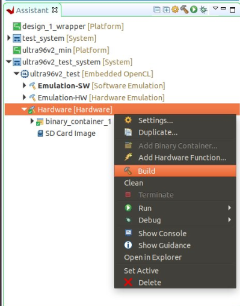The width and height of the screenshot is (240, 306).
Task: Open the View Menu triangle in toolbar
Action: (x=215, y=8)
